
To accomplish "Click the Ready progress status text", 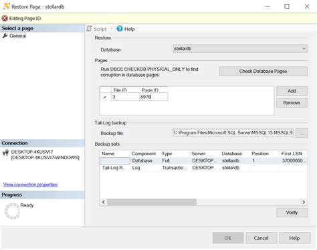I will click(27, 205).
